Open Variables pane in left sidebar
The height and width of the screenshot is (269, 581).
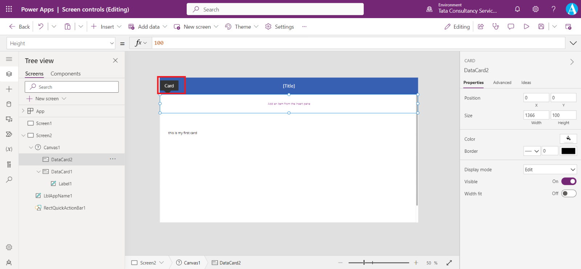[x=9, y=149]
